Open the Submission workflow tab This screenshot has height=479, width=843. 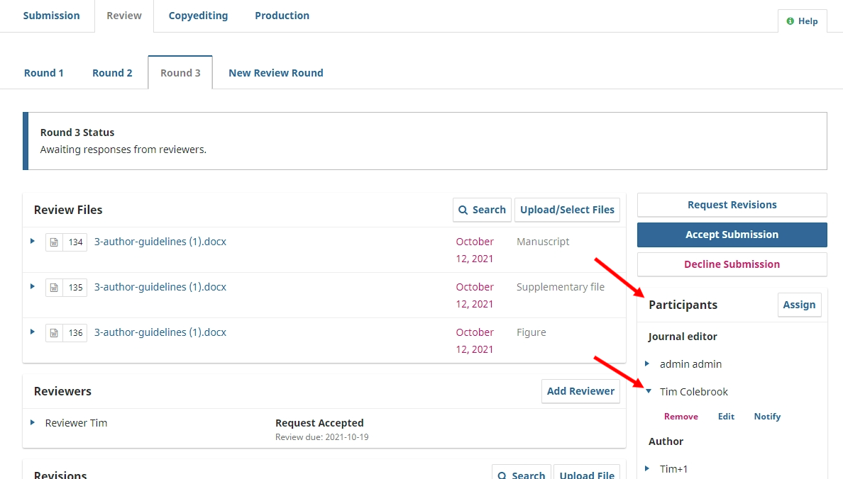pyautogui.click(x=51, y=16)
